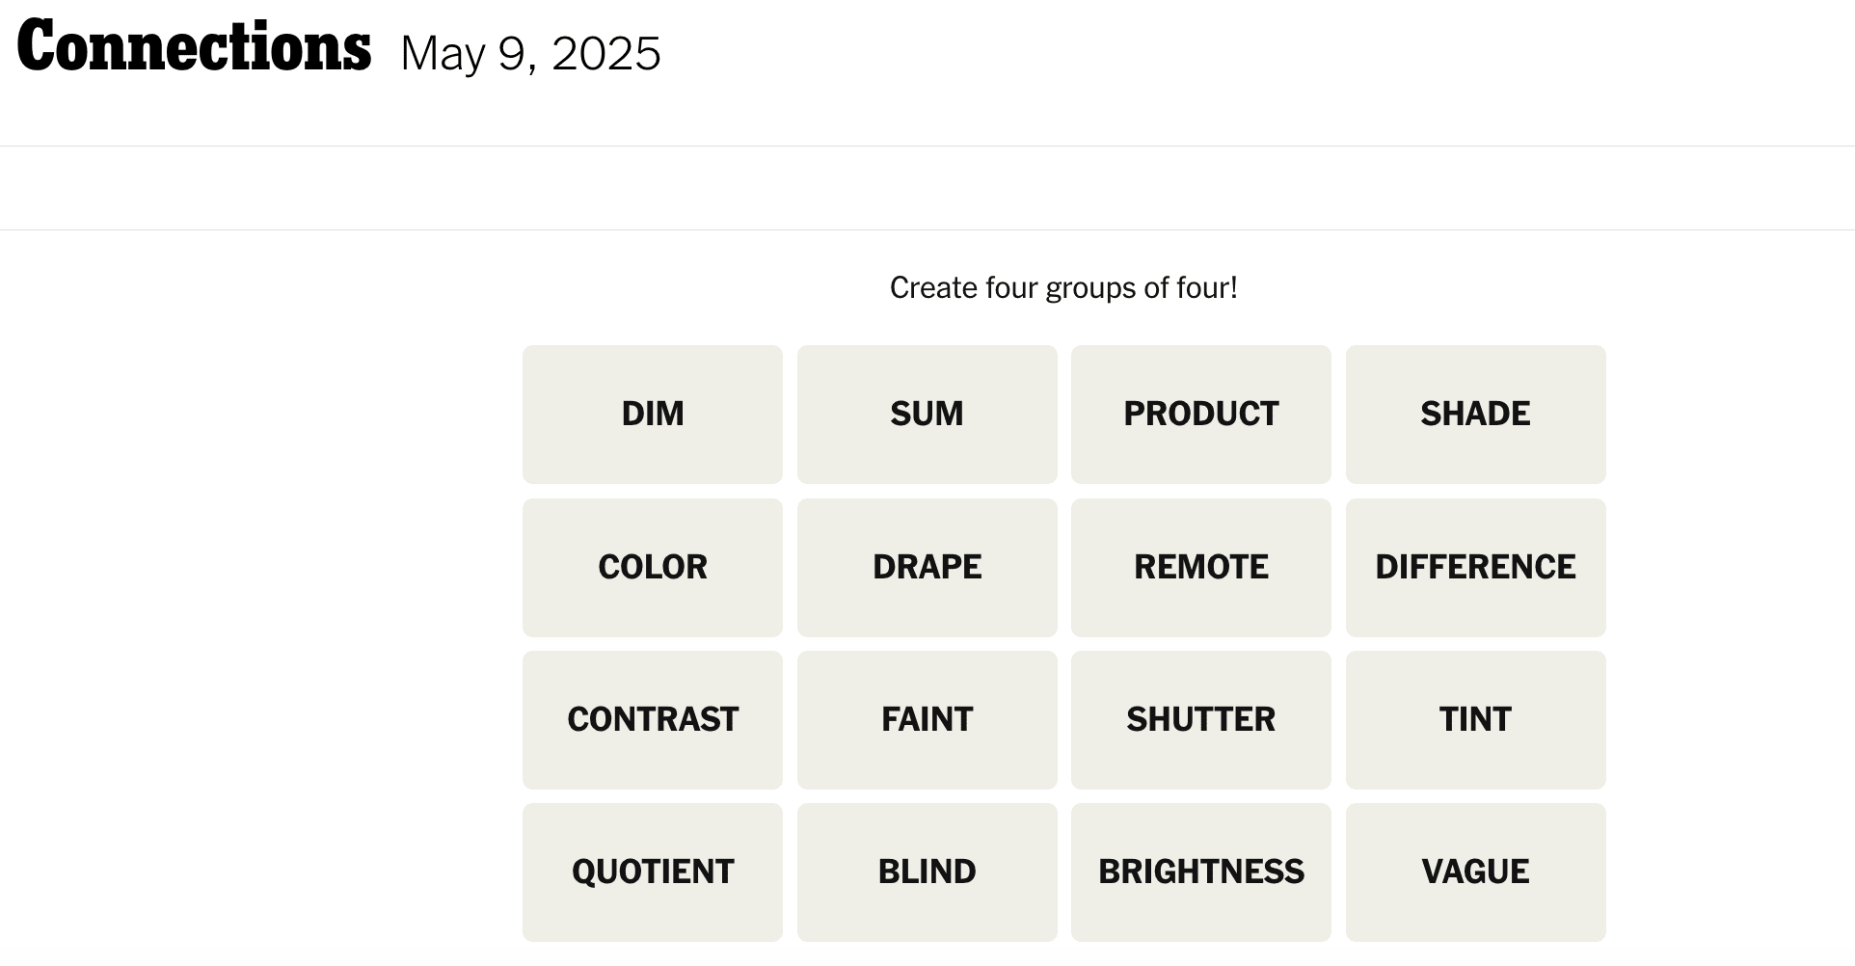
Task: Select the CONTRAST tile
Action: pyautogui.click(x=653, y=719)
